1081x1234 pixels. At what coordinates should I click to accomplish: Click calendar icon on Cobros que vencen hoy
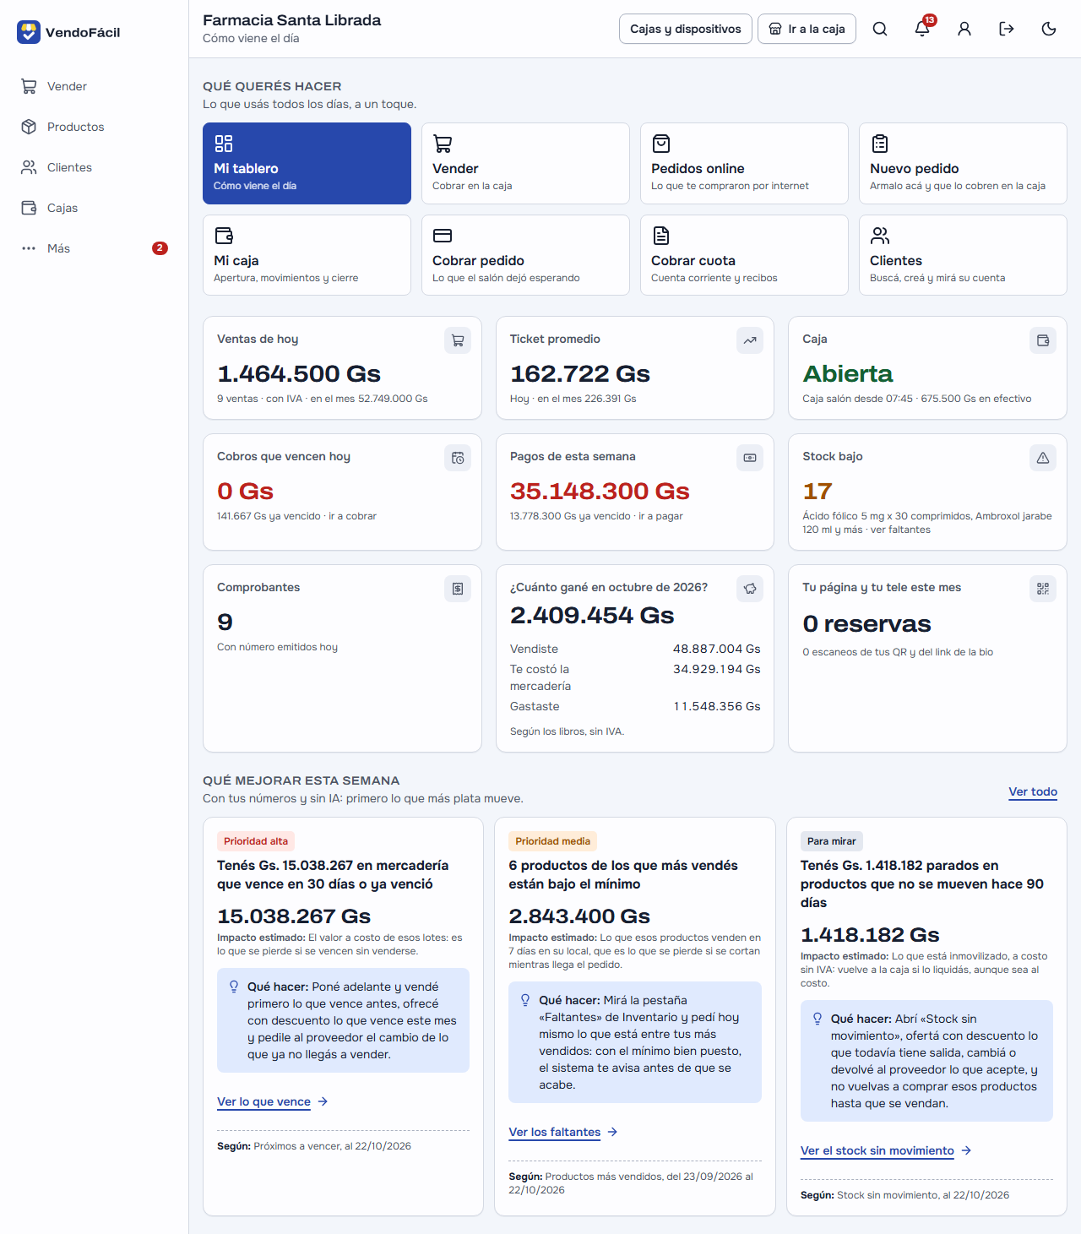(x=458, y=458)
